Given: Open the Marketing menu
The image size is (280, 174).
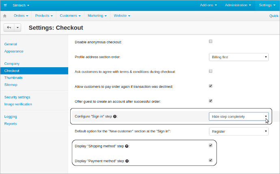Looking at the screenshot, I should pyautogui.click(x=97, y=16).
